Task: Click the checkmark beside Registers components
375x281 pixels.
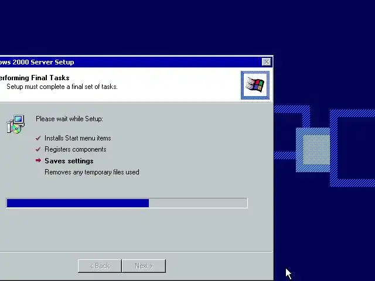Action: [38, 149]
